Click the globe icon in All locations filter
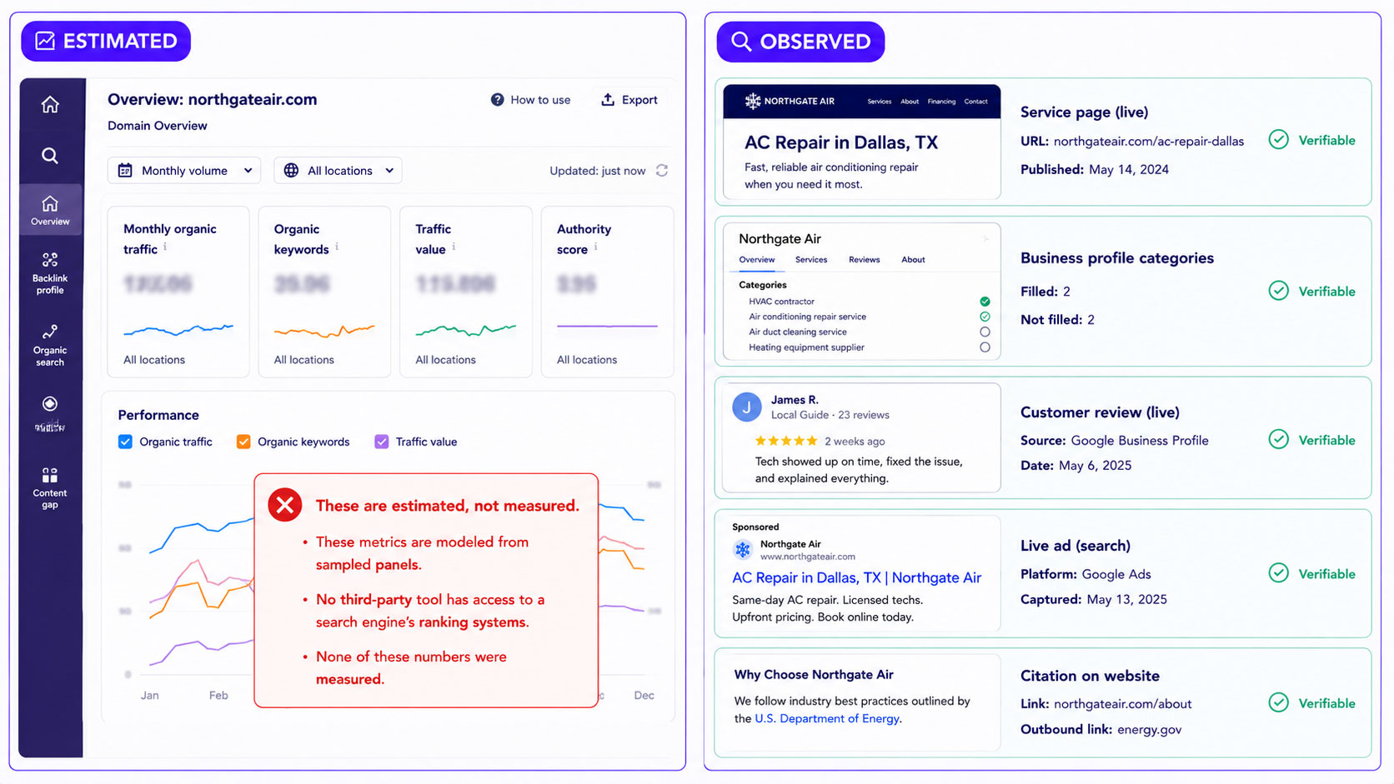Image resolution: width=1394 pixels, height=784 pixels. pyautogui.click(x=291, y=170)
